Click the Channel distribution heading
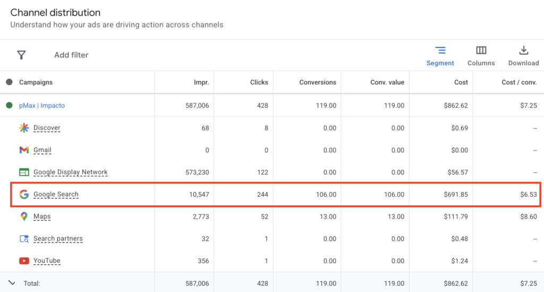This screenshot has height=292, width=544. coord(55,13)
